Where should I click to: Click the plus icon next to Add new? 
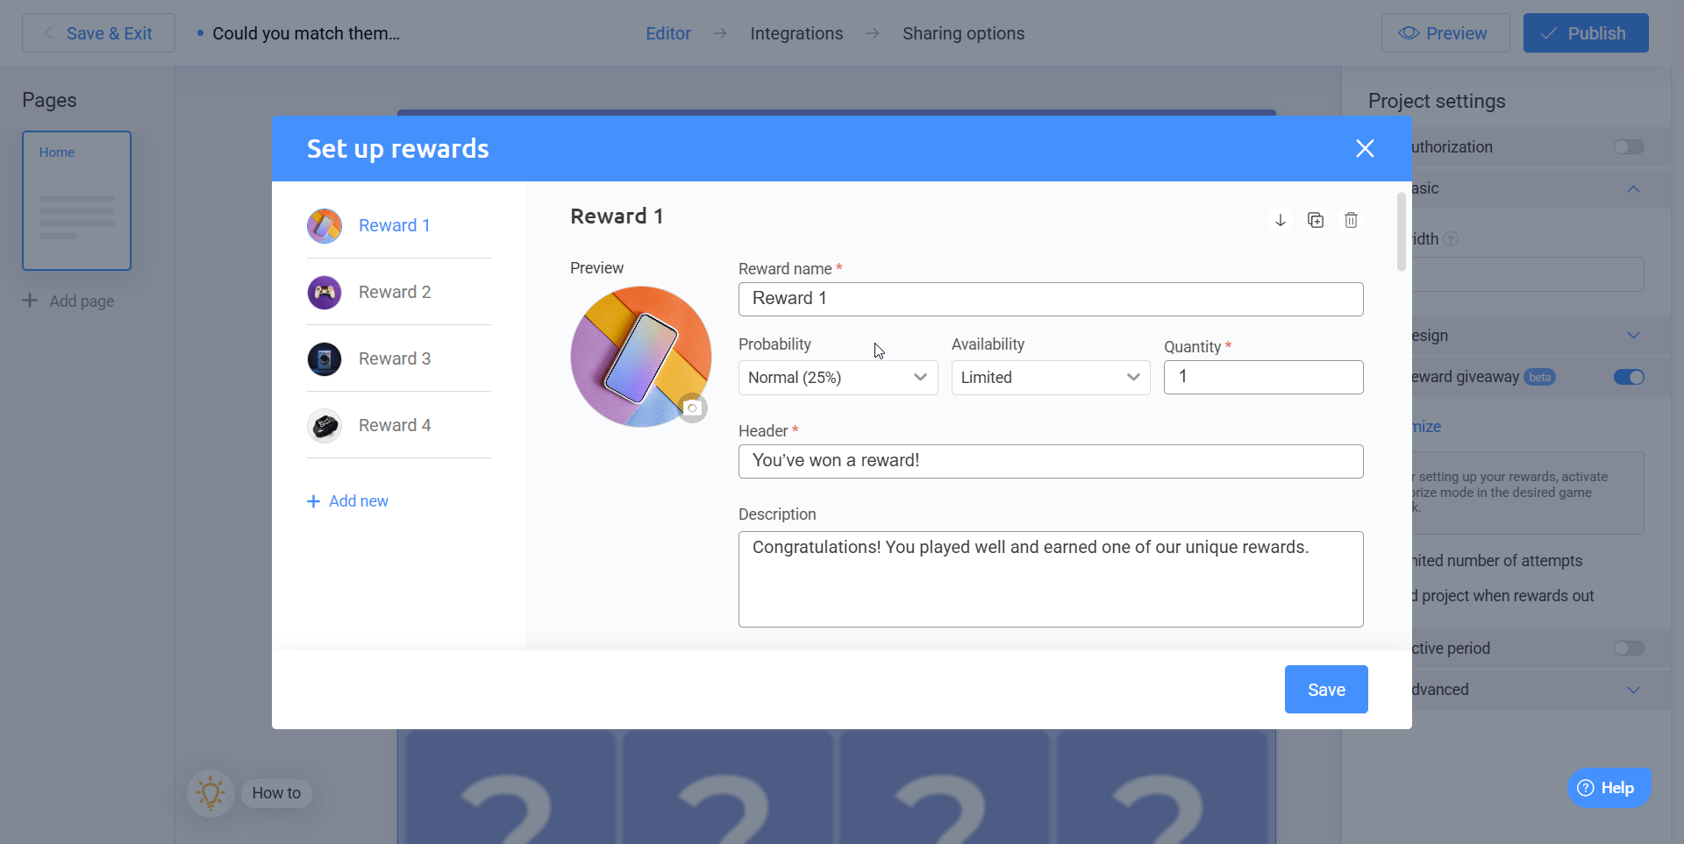pos(313,501)
